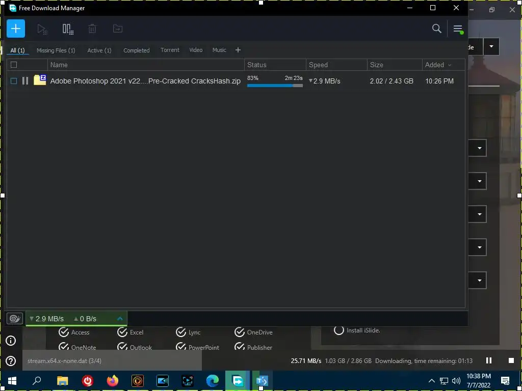
Task: Open the search magnifier in Free Download Manager
Action: point(436,29)
